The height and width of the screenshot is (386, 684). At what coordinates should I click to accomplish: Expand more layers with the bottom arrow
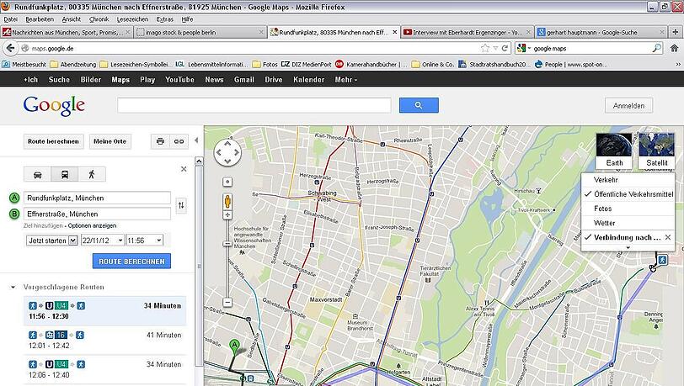point(628,247)
